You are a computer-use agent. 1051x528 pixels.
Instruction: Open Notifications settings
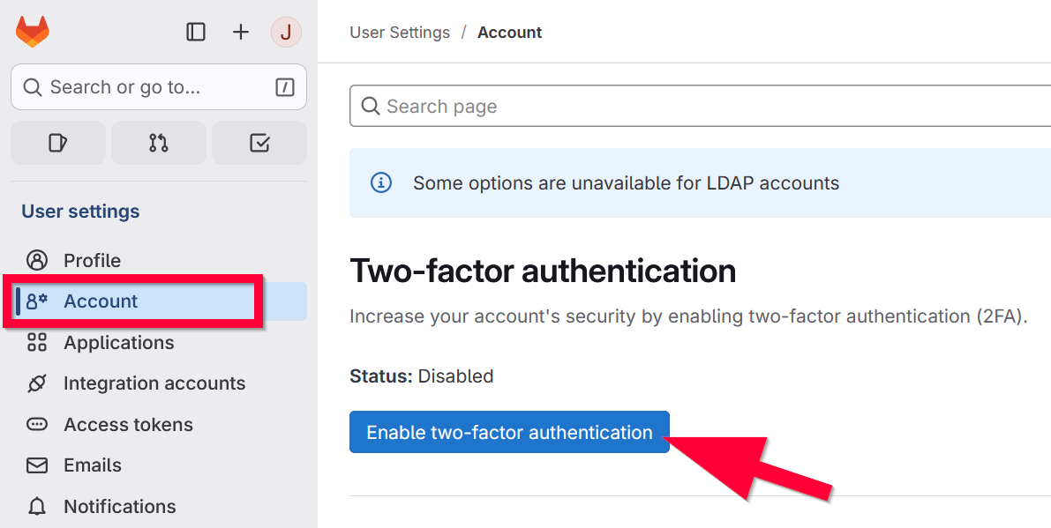pyautogui.click(x=119, y=506)
